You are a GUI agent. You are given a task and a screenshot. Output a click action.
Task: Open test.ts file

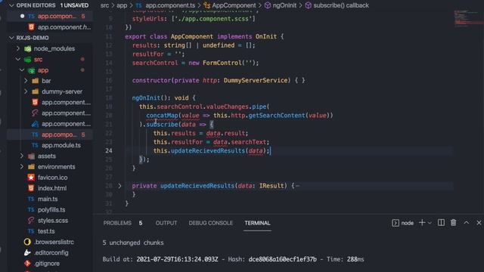coord(46,231)
